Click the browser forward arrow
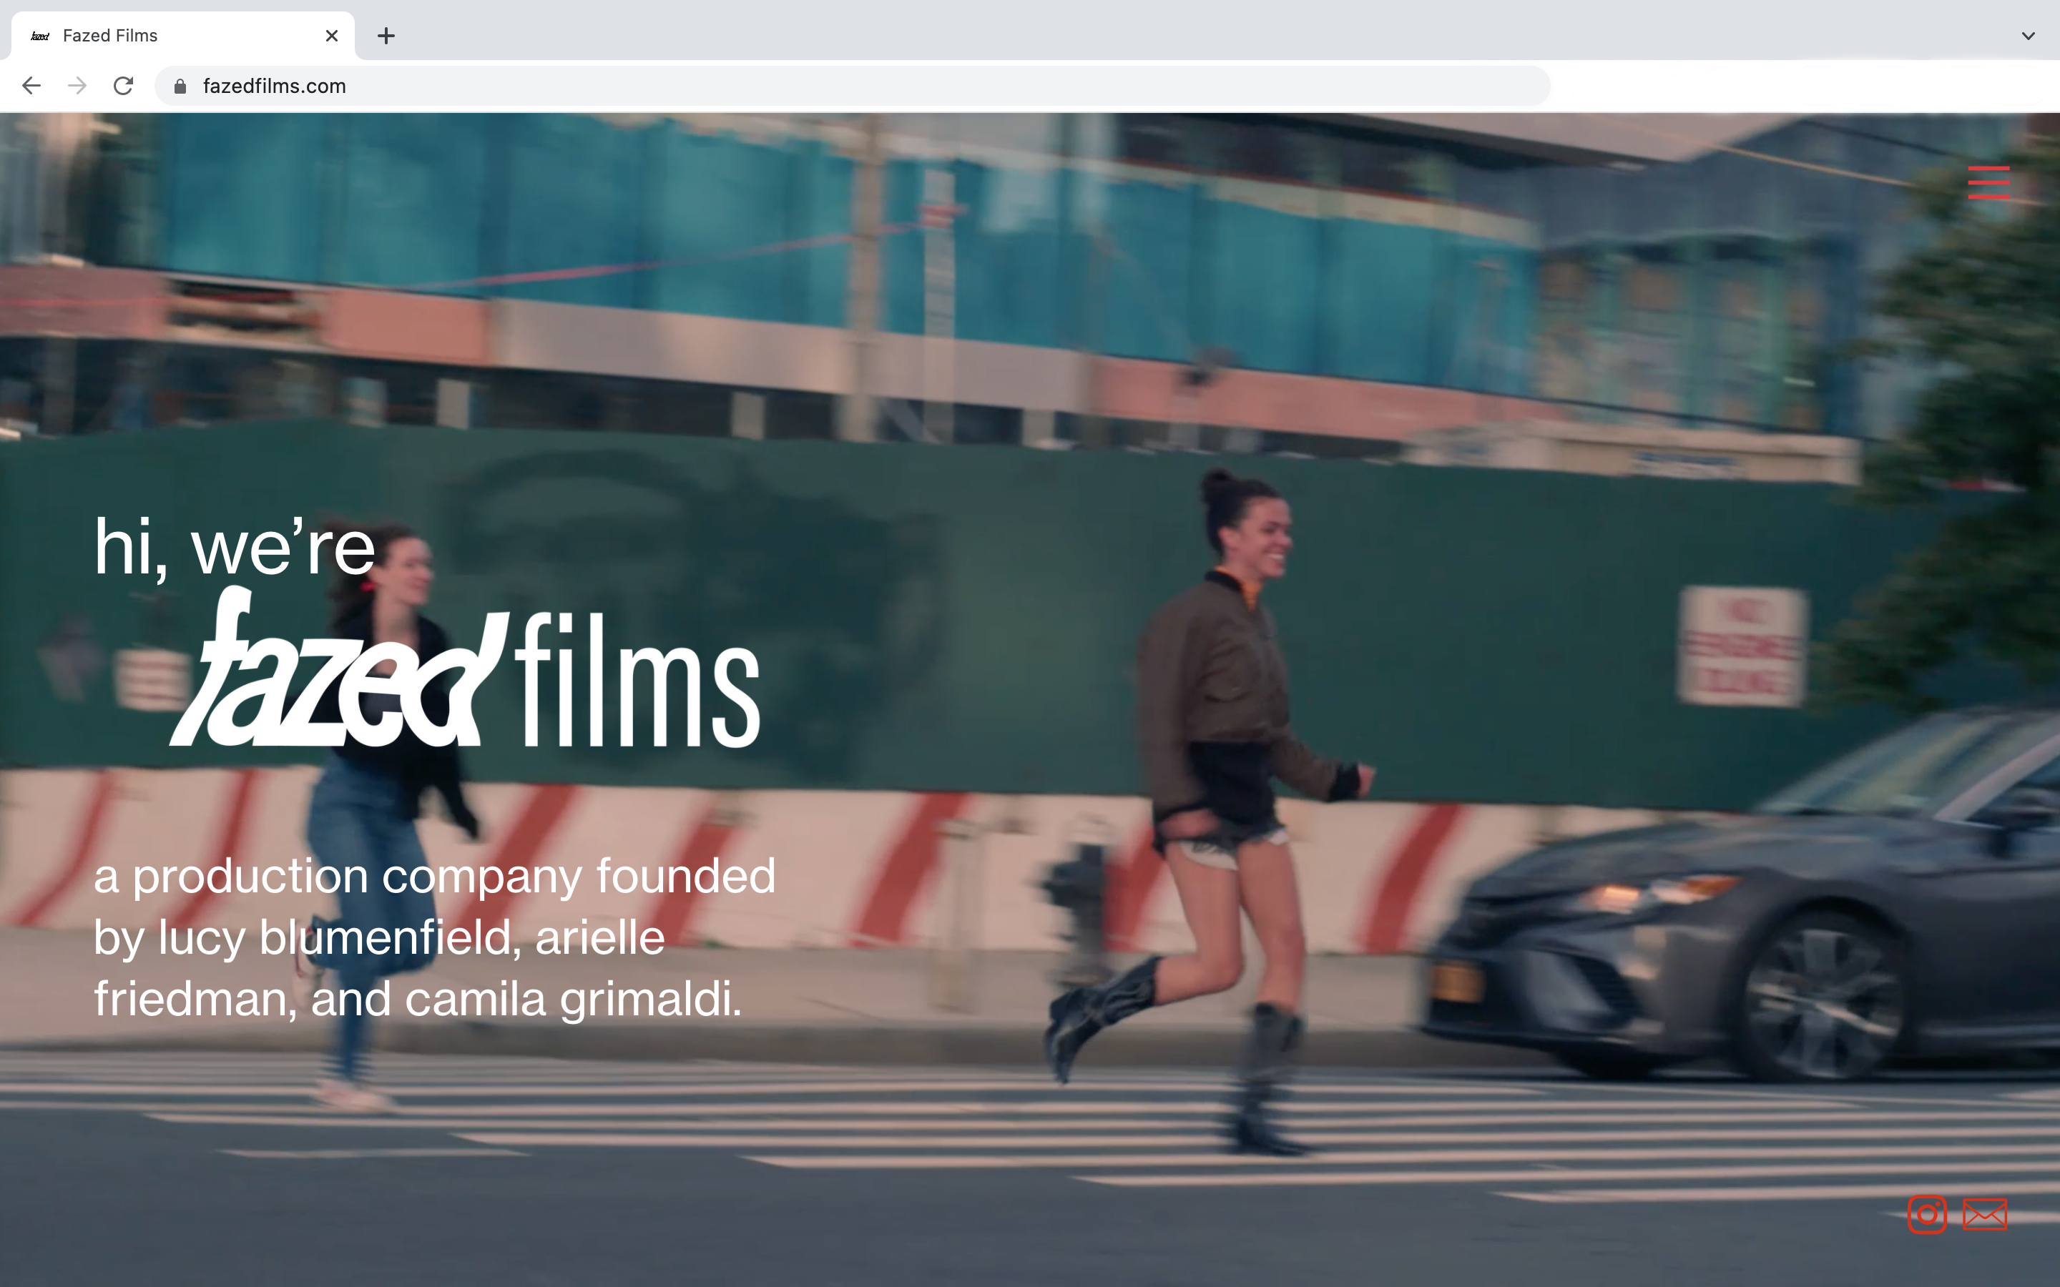 (77, 86)
